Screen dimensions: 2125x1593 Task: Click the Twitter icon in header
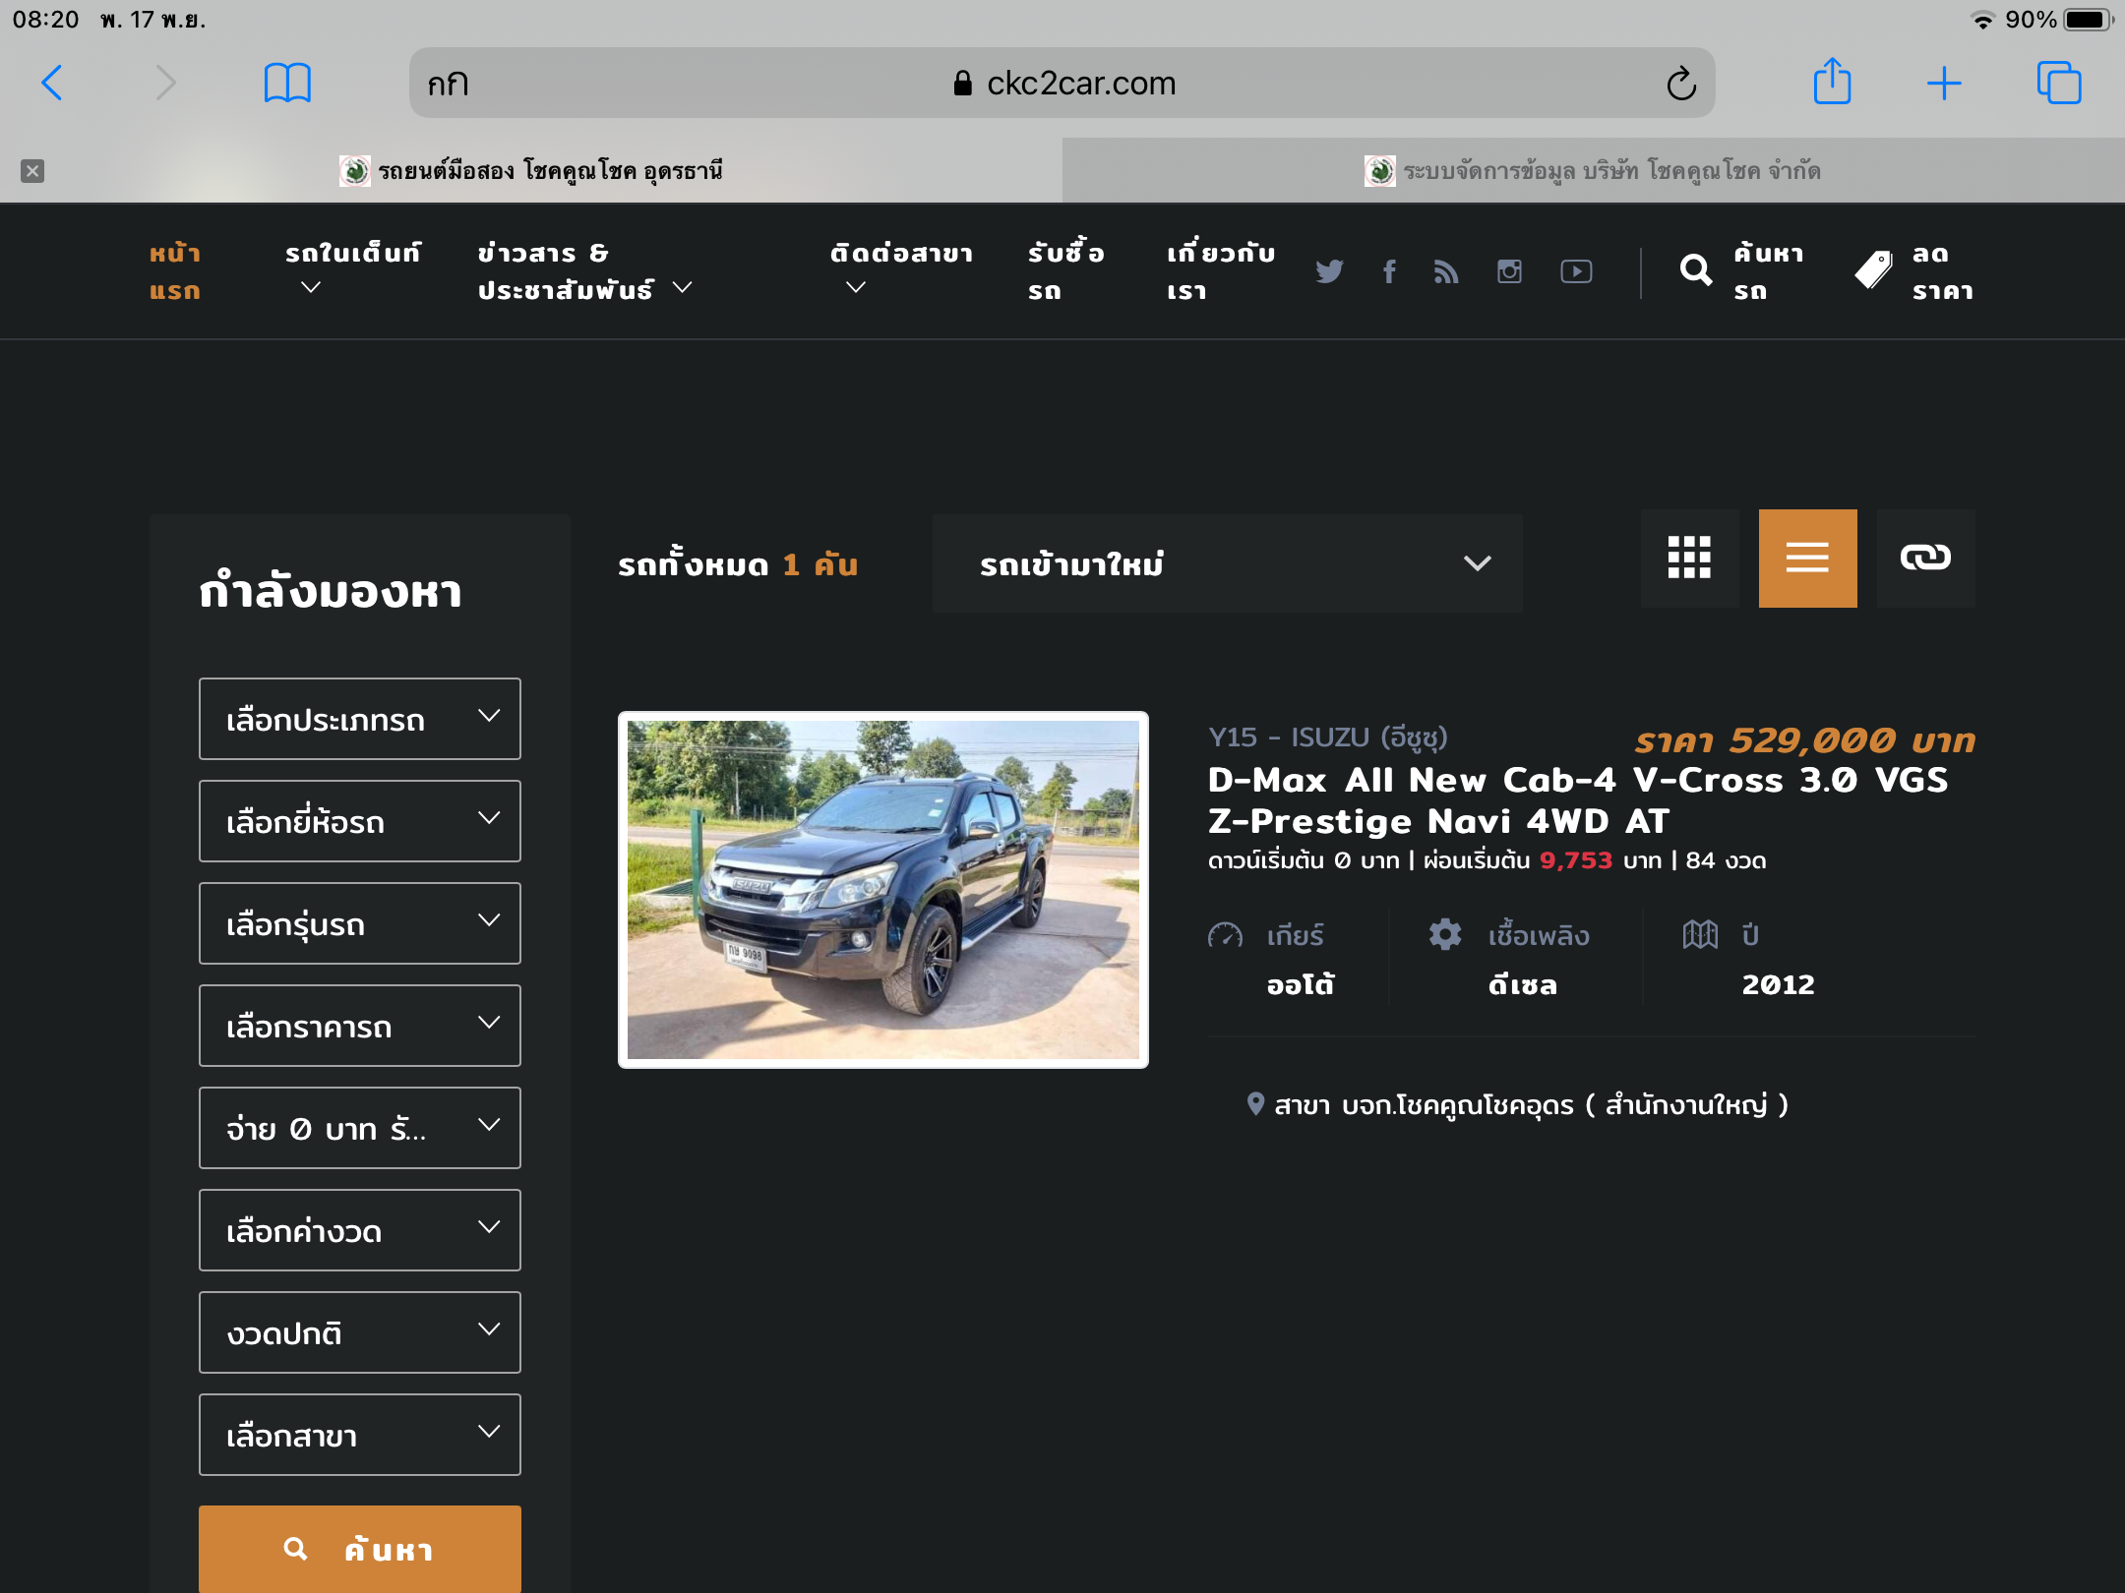tap(1329, 271)
